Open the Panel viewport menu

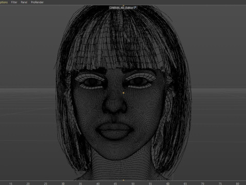(24, 2)
